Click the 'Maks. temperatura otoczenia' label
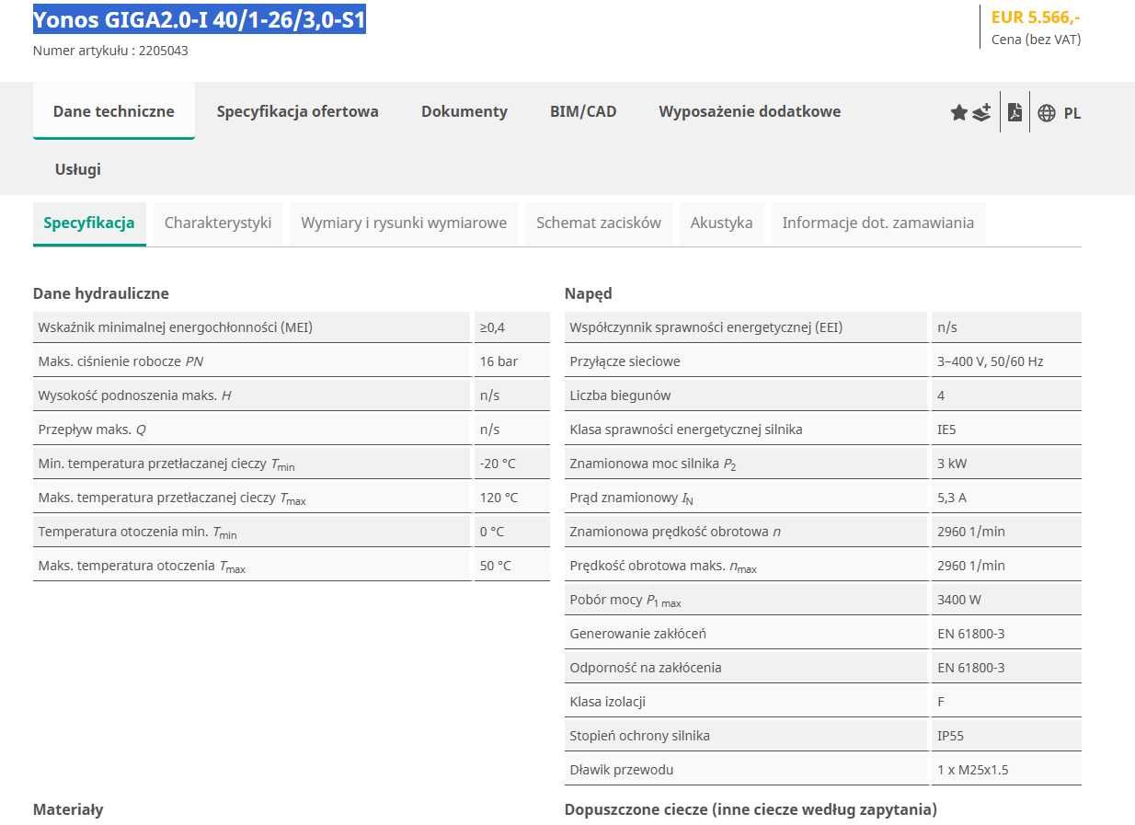1135x825 pixels. click(142, 567)
